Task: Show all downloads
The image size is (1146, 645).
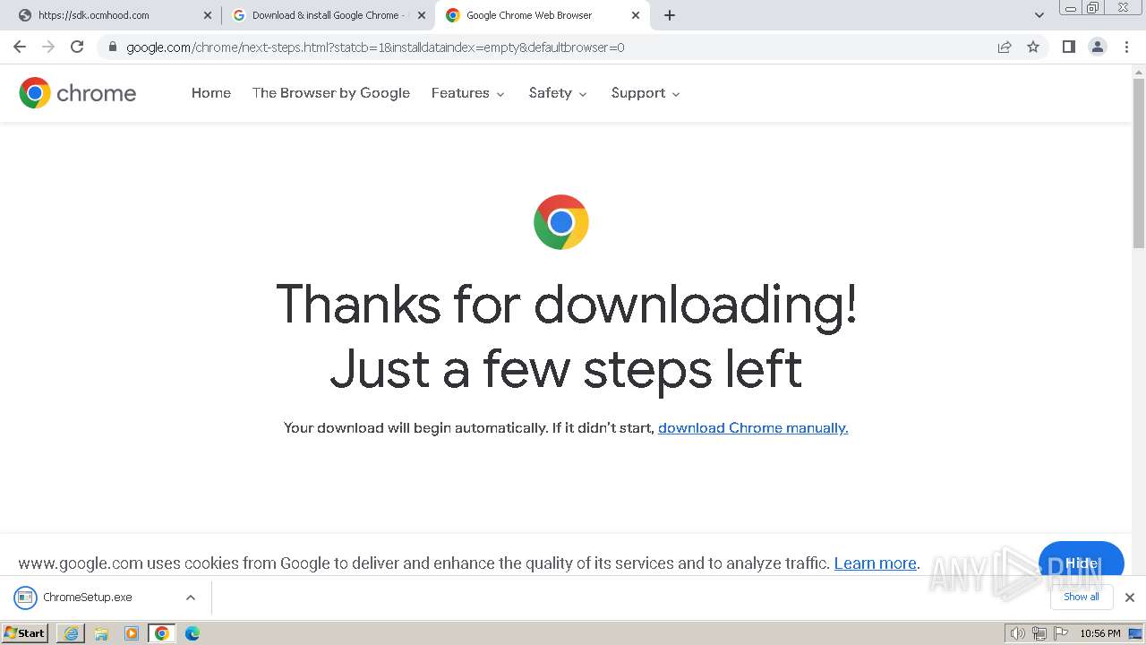Action: [x=1082, y=597]
